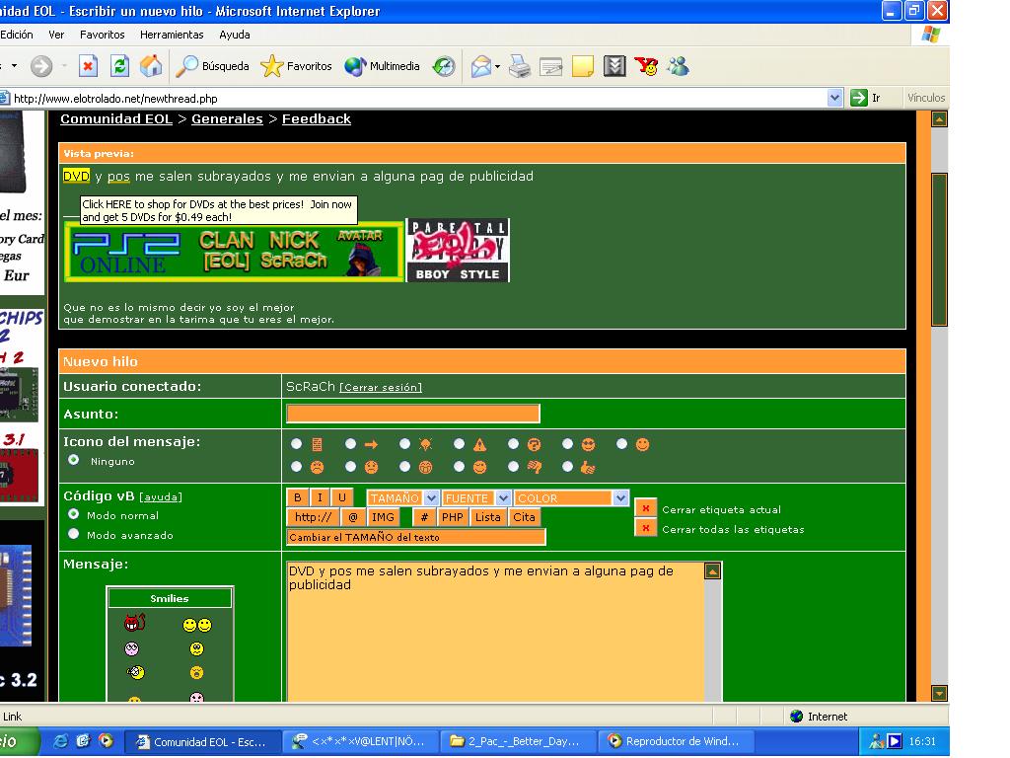Open the Ayuda menu
Screen dimensions: 1010x758
(x=234, y=35)
